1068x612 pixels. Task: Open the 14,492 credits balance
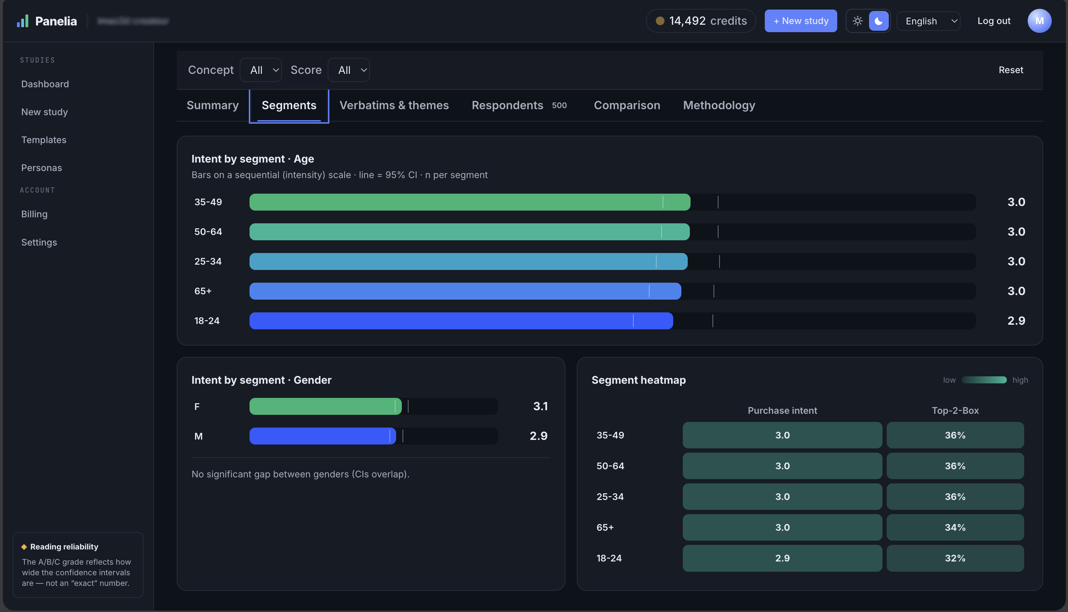701,21
